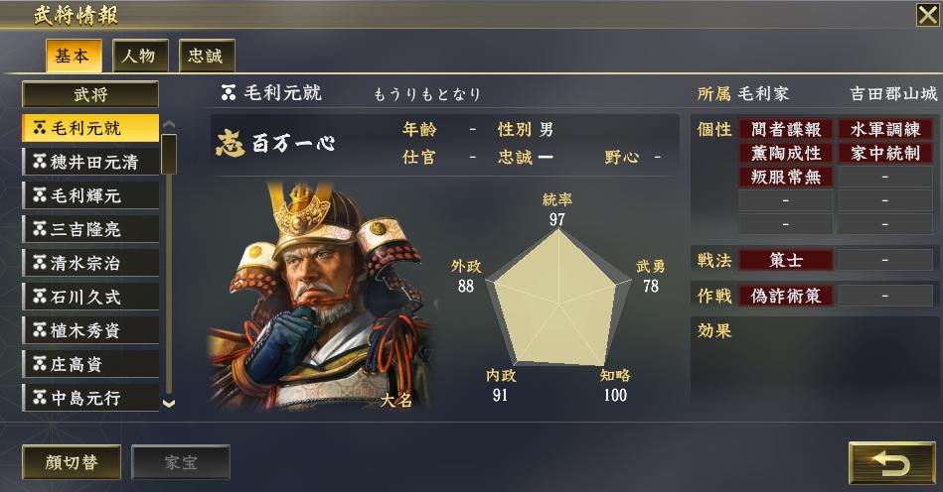This screenshot has height=492, width=943.
Task: Click scroll-down chevron below officer list
Action: point(169,404)
